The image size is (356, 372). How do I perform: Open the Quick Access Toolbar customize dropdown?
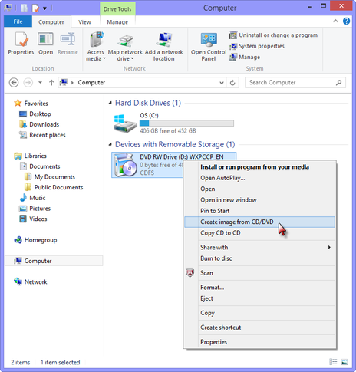44,8
